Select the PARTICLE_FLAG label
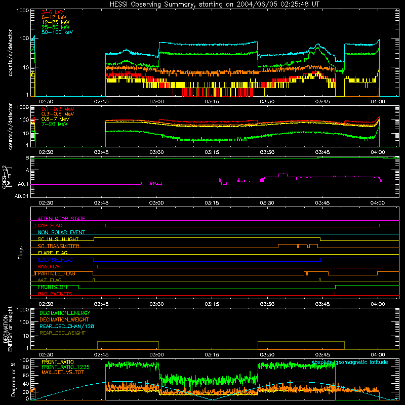This screenshot has height=405, width=405. [57, 273]
